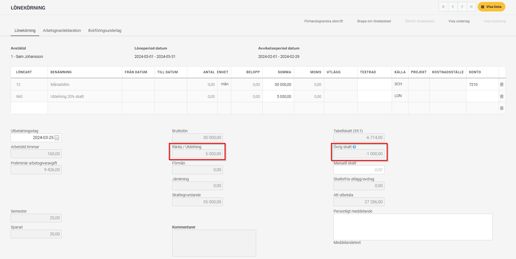Screen dimensions: 516x259
Task: Go to previous record arrow
Action: click(x=453, y=7)
